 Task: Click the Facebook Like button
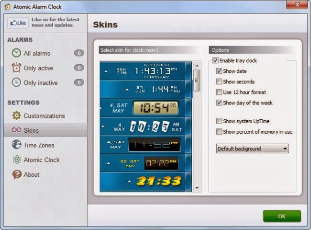click(18, 23)
